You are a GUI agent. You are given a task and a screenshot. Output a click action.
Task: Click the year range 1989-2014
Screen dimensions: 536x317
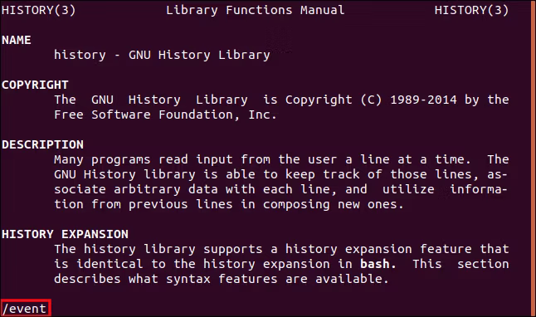coord(423,100)
